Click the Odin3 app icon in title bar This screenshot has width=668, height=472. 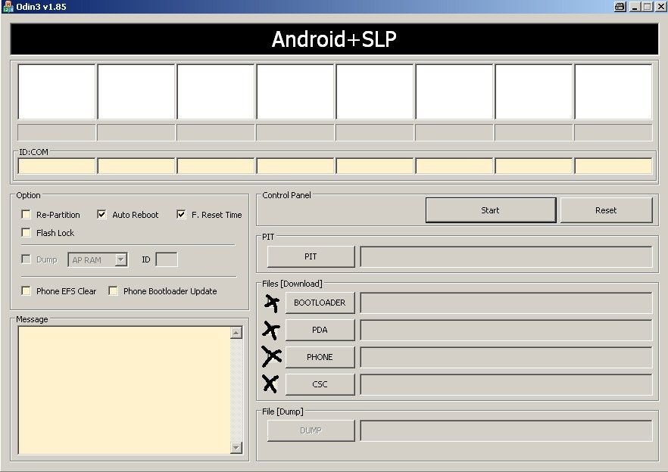(x=8, y=6)
